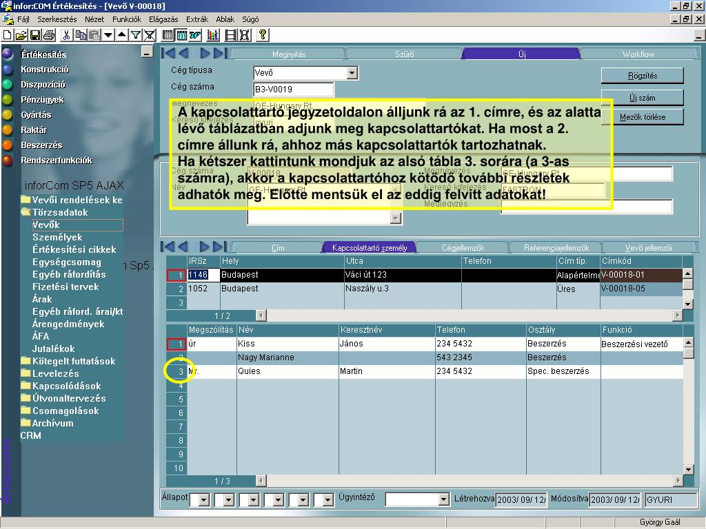Open the first Állapot dropdown
706x529 pixels.
(x=204, y=499)
